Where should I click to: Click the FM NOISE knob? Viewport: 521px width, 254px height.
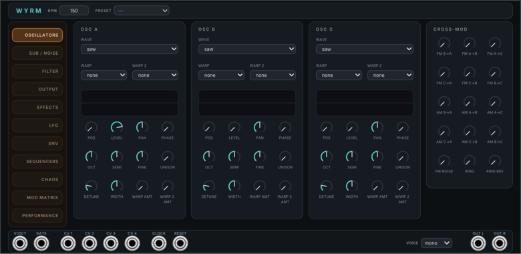pos(444,161)
